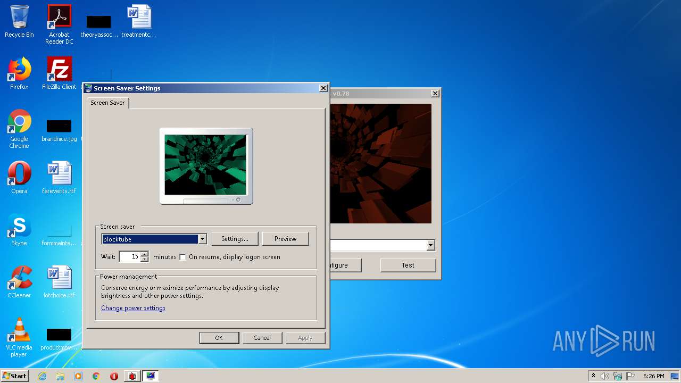Select farevents.rtf document icon
This screenshot has height=383, width=681.
(59, 178)
